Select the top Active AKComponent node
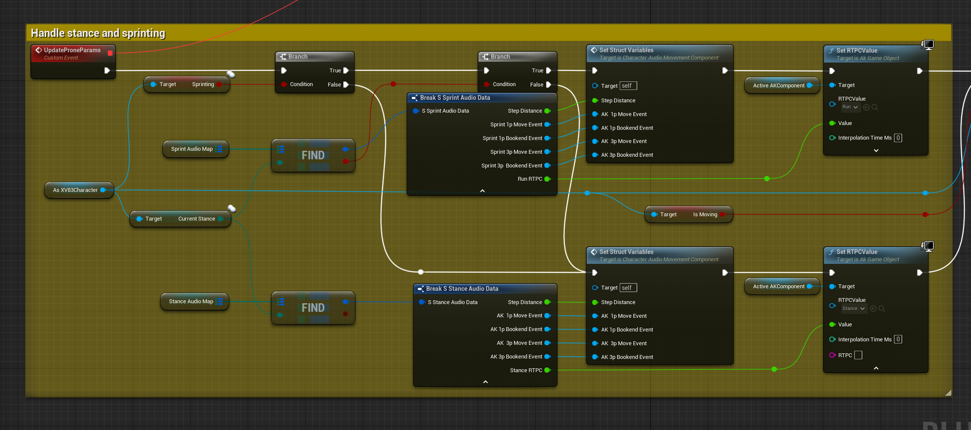Screen dimensions: 971x430 point(782,86)
